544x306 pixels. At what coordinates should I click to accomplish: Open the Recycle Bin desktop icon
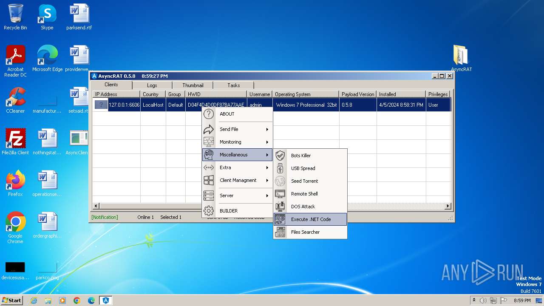tap(15, 17)
